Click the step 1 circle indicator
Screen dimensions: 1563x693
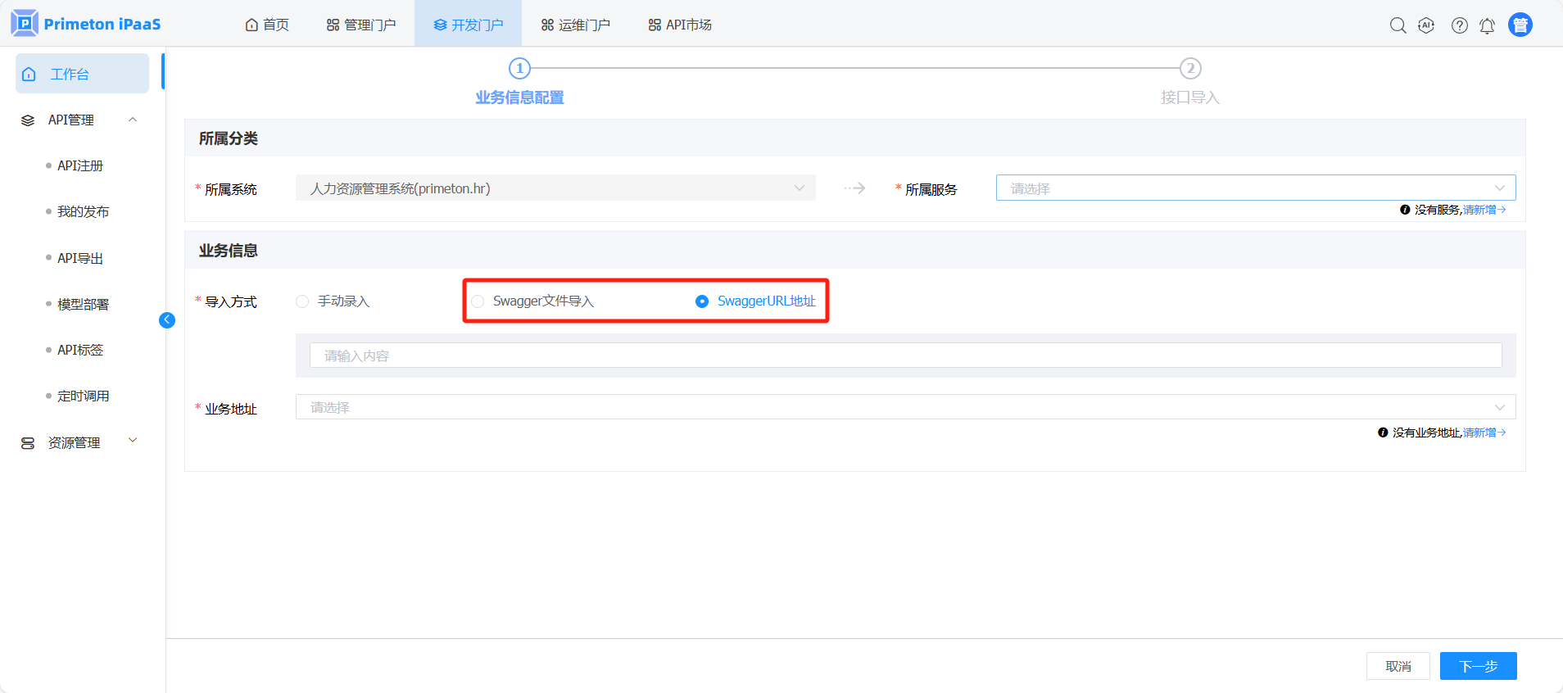coord(519,68)
